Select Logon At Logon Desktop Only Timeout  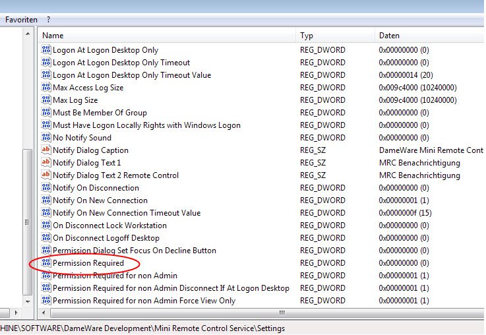pos(121,63)
